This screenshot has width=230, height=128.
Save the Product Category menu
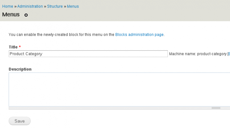click(19, 121)
